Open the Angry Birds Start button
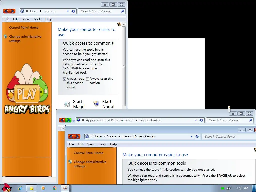The height and width of the screenshot is (192, 256). [6, 188]
